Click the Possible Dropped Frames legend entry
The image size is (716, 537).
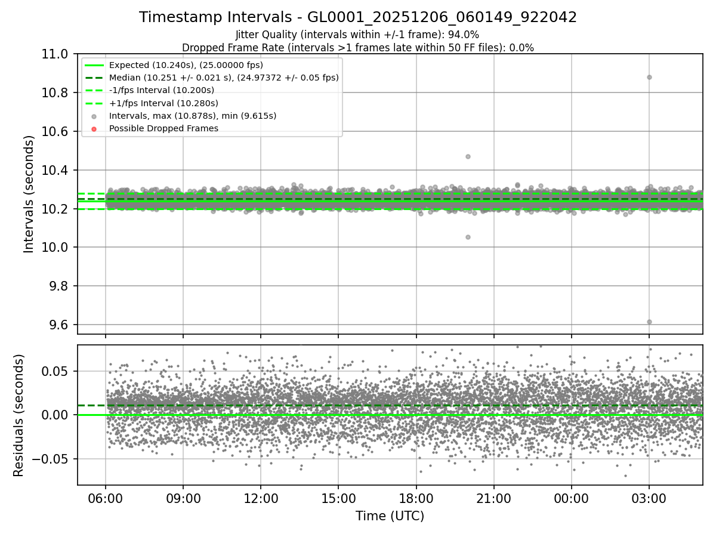coord(163,128)
